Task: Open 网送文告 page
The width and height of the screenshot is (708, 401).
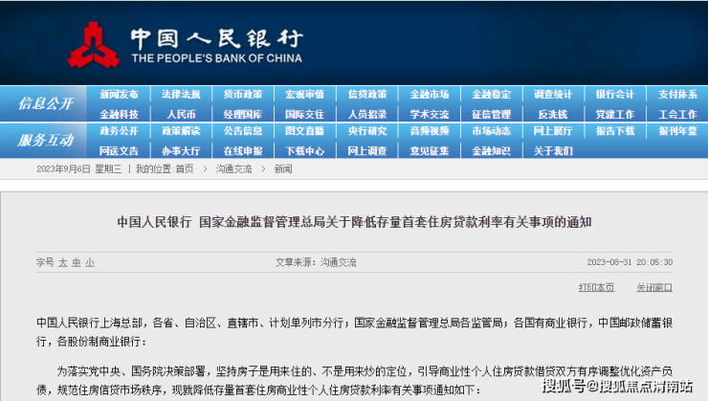Action: click(x=119, y=151)
